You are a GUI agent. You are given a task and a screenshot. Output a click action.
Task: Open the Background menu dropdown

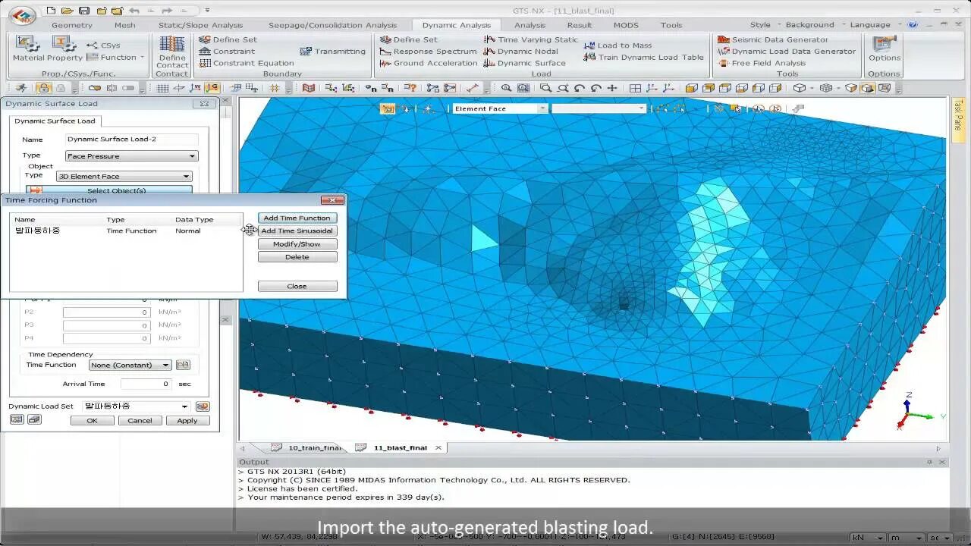point(814,25)
